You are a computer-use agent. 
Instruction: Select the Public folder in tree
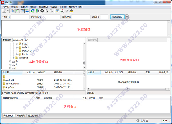pos(25,54)
